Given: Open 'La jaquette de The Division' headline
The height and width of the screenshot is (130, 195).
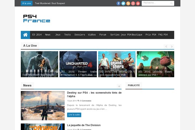Looking at the screenshot, I should coord(84,125).
